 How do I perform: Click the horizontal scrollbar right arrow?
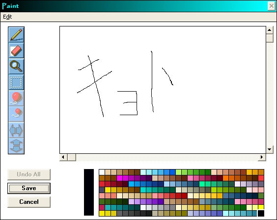[x=262, y=157]
